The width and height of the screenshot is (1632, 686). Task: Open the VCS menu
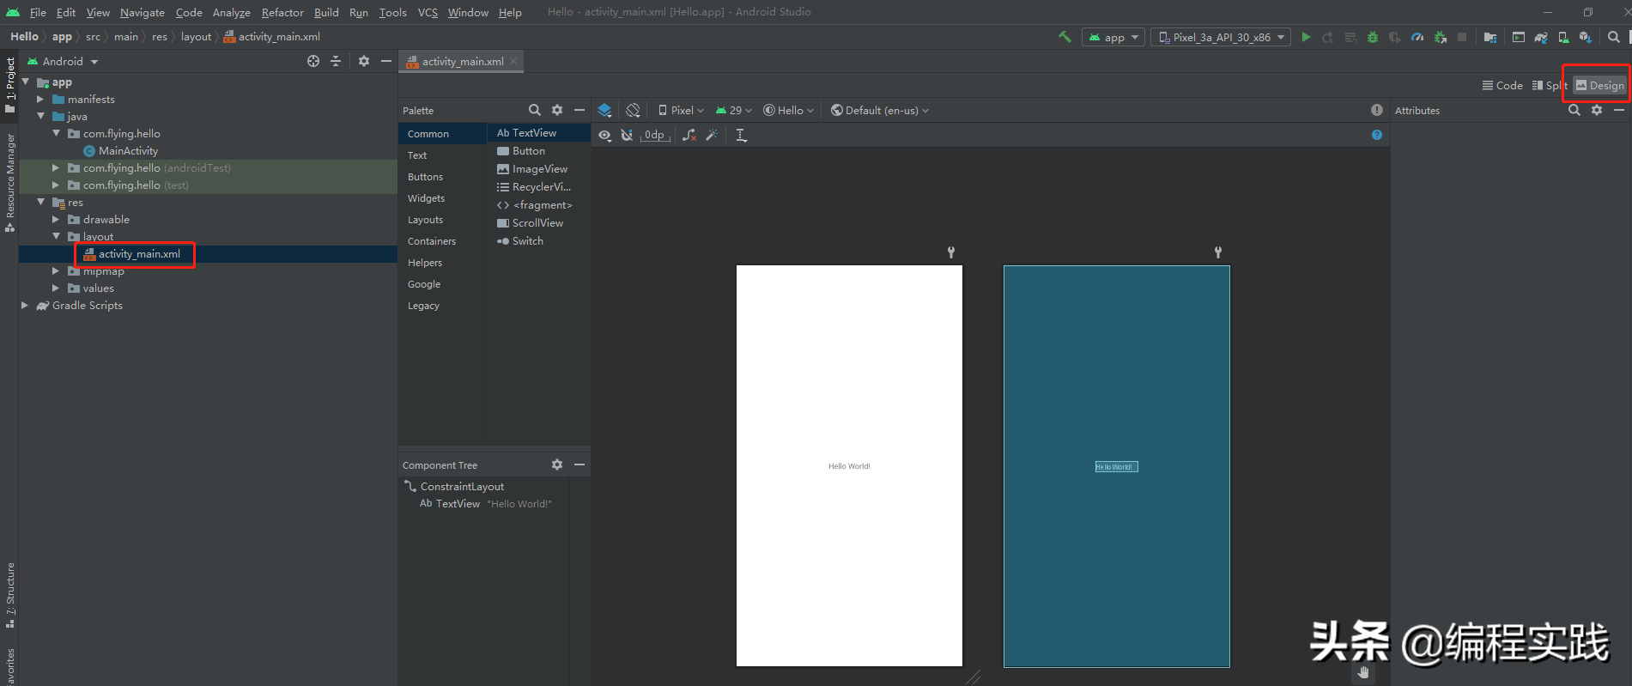(x=428, y=12)
